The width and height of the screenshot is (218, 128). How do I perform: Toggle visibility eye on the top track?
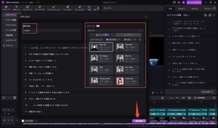point(9,110)
